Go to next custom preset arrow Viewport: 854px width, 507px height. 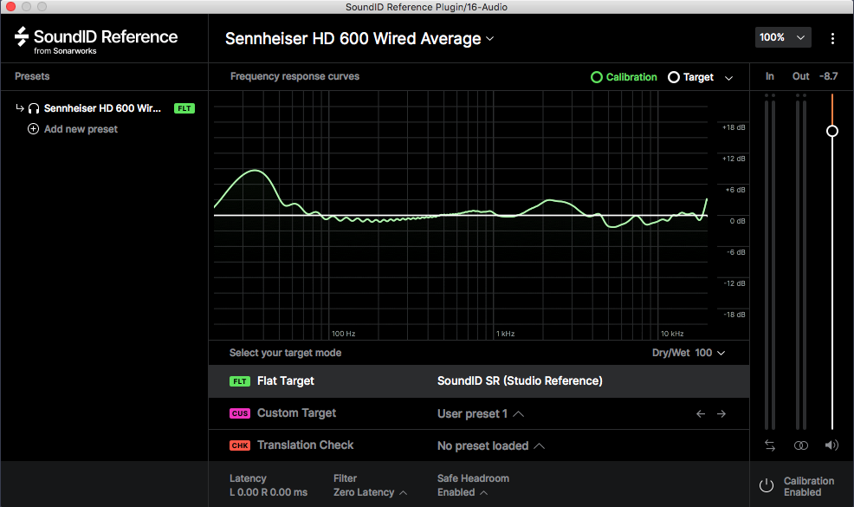pos(721,413)
